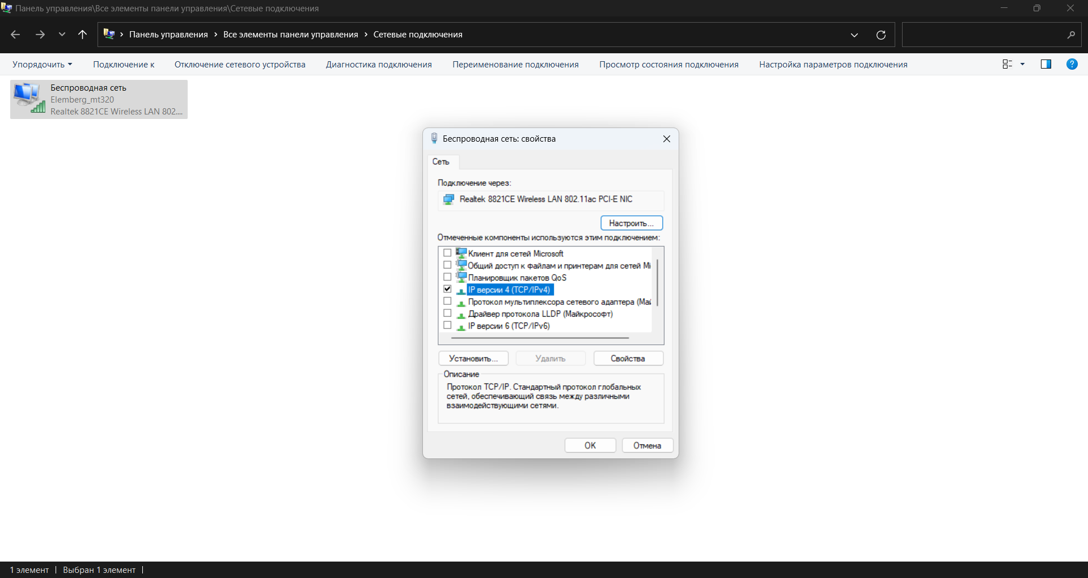Go back using the back arrow
Screen dimensions: 1088x578
pos(15,35)
